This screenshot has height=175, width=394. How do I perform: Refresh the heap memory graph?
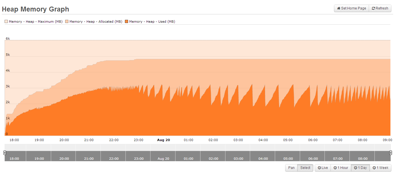[380, 8]
